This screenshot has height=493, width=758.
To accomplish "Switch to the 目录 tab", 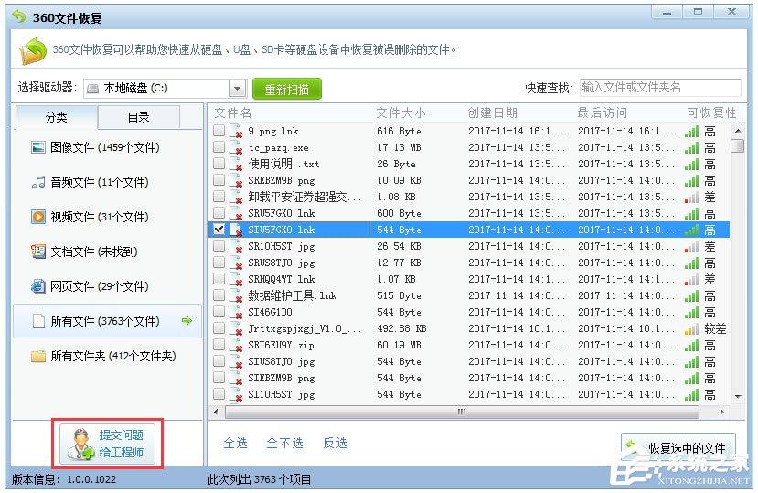I will [139, 117].
